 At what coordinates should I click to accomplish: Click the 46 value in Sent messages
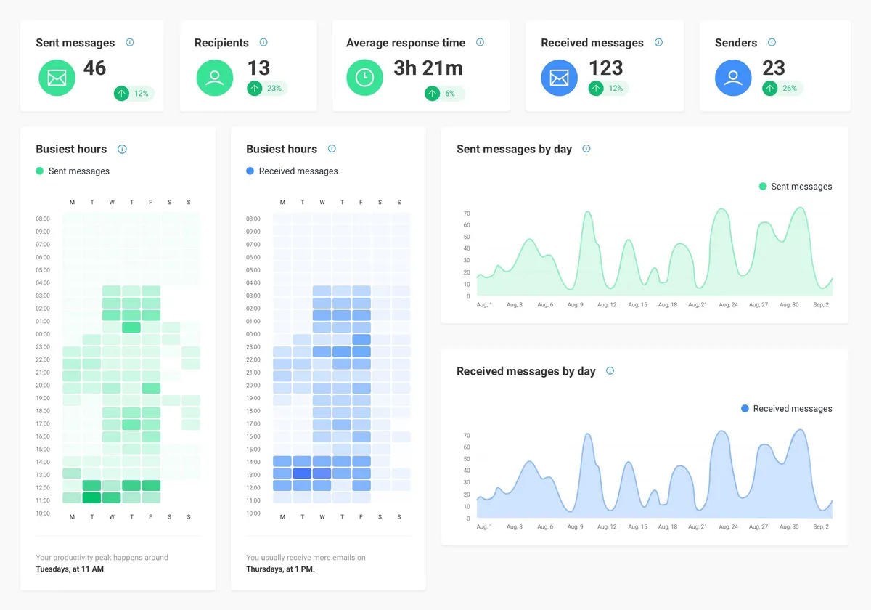click(x=94, y=68)
